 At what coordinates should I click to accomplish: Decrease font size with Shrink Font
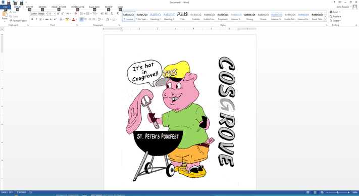[62, 14]
